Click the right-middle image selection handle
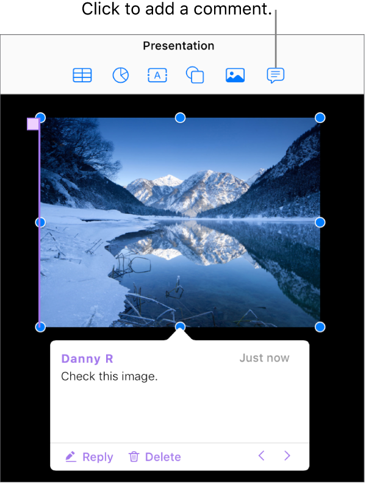This screenshot has height=484, width=366. (320, 222)
